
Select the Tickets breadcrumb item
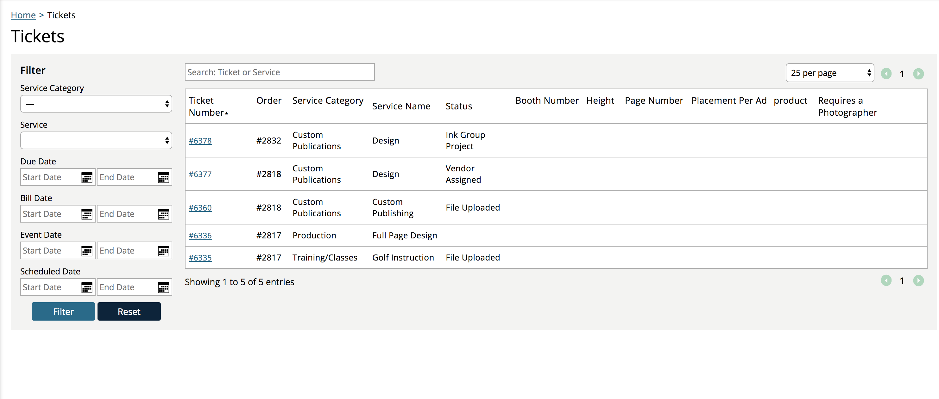[x=61, y=15]
